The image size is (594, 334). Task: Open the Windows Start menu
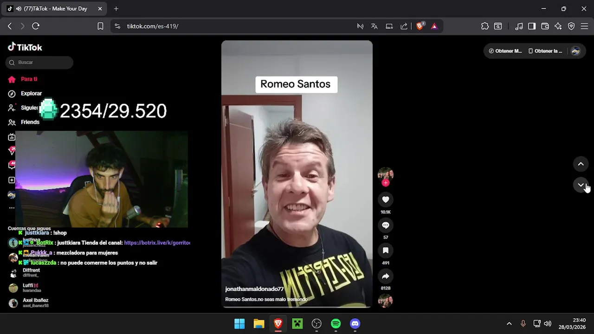[x=239, y=324]
